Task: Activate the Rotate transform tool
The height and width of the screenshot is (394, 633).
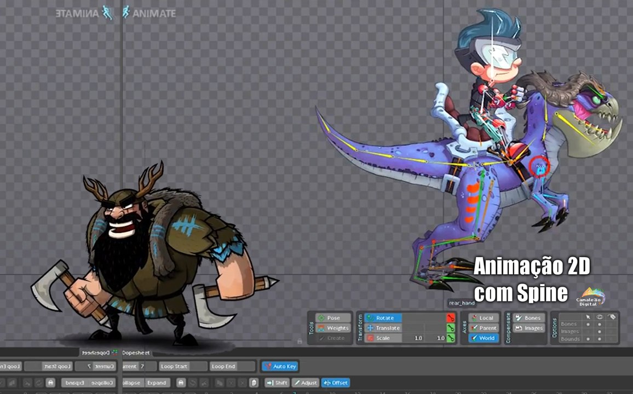Action: (383, 318)
